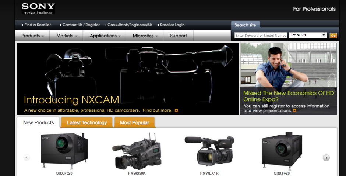Switch to the Most Popular tab
This screenshot has height=176, width=346.
point(135,122)
